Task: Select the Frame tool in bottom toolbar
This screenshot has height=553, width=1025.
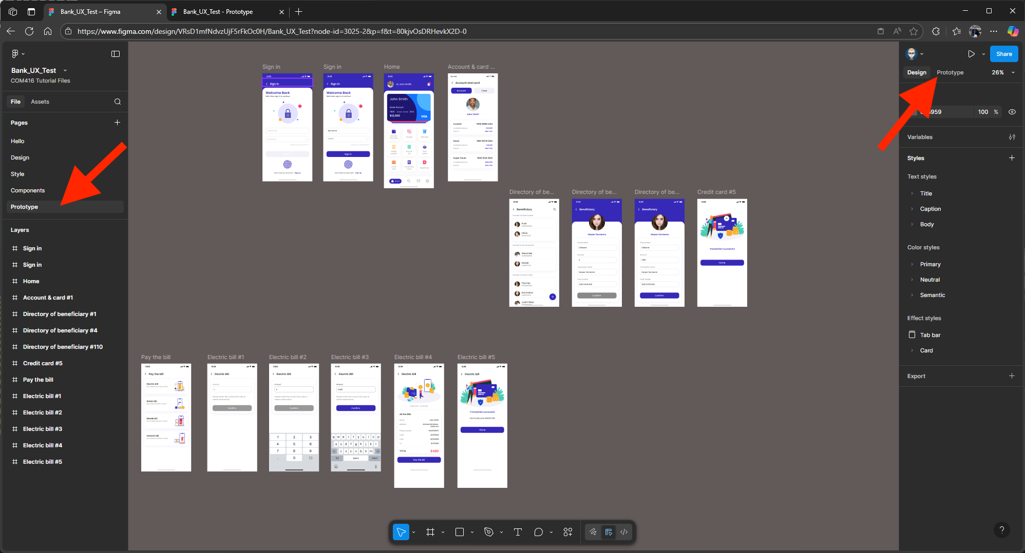Action: tap(430, 532)
